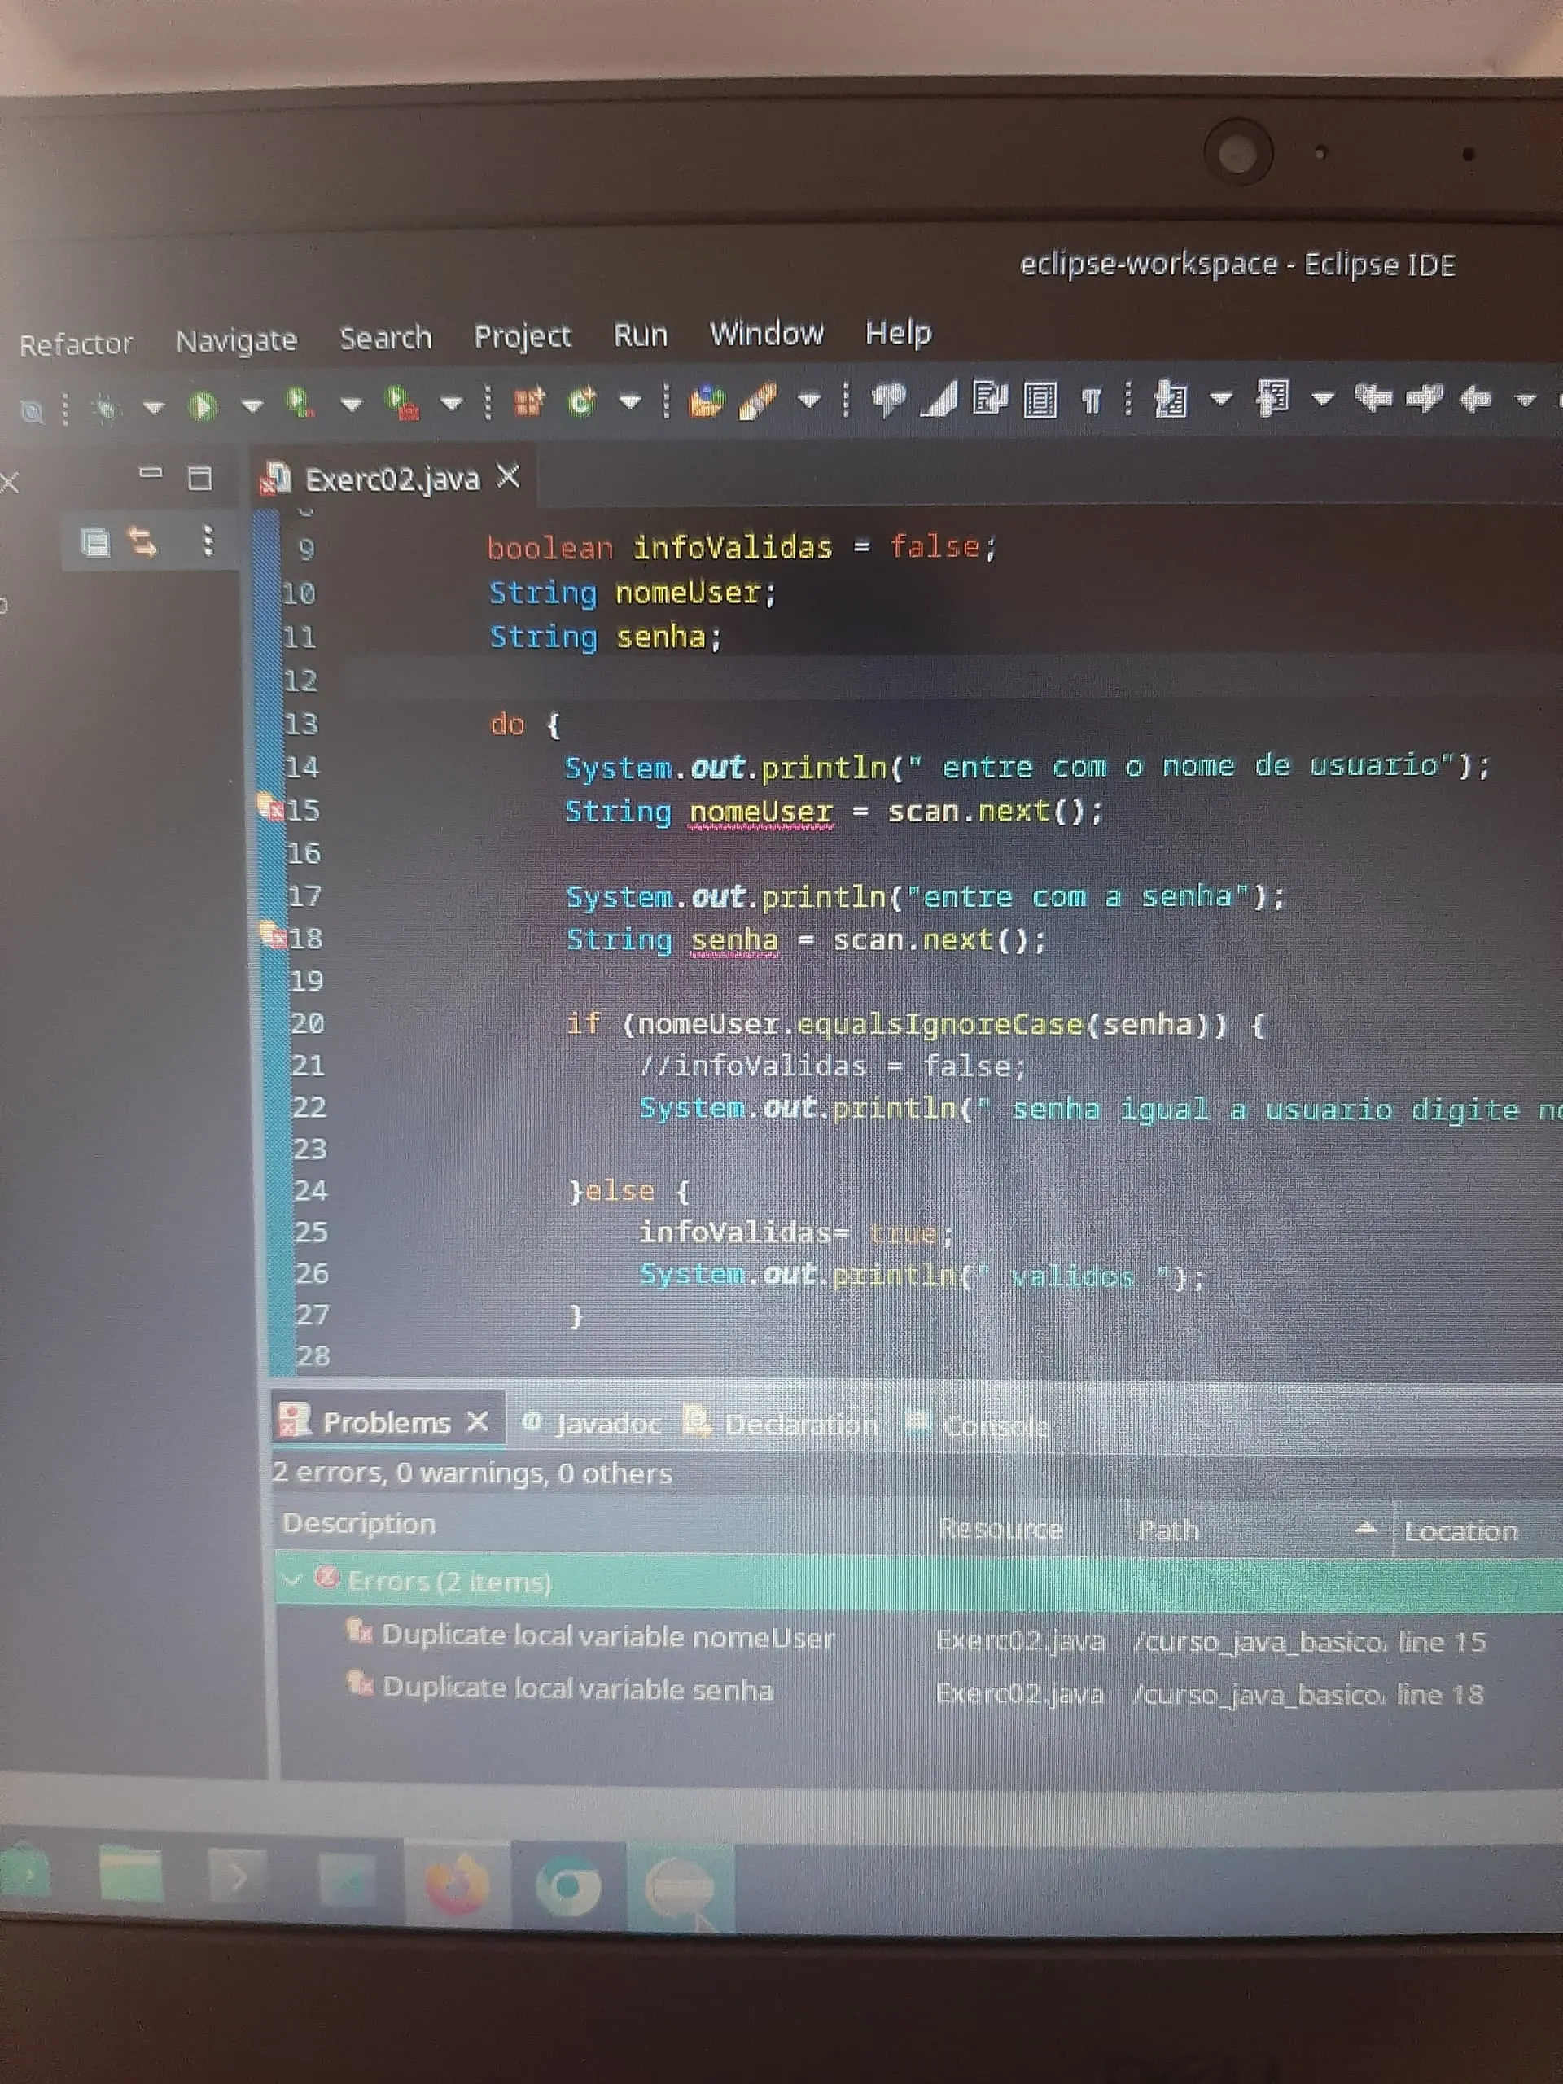Click the error marker on line 18
The height and width of the screenshot is (2084, 1563).
click(274, 936)
